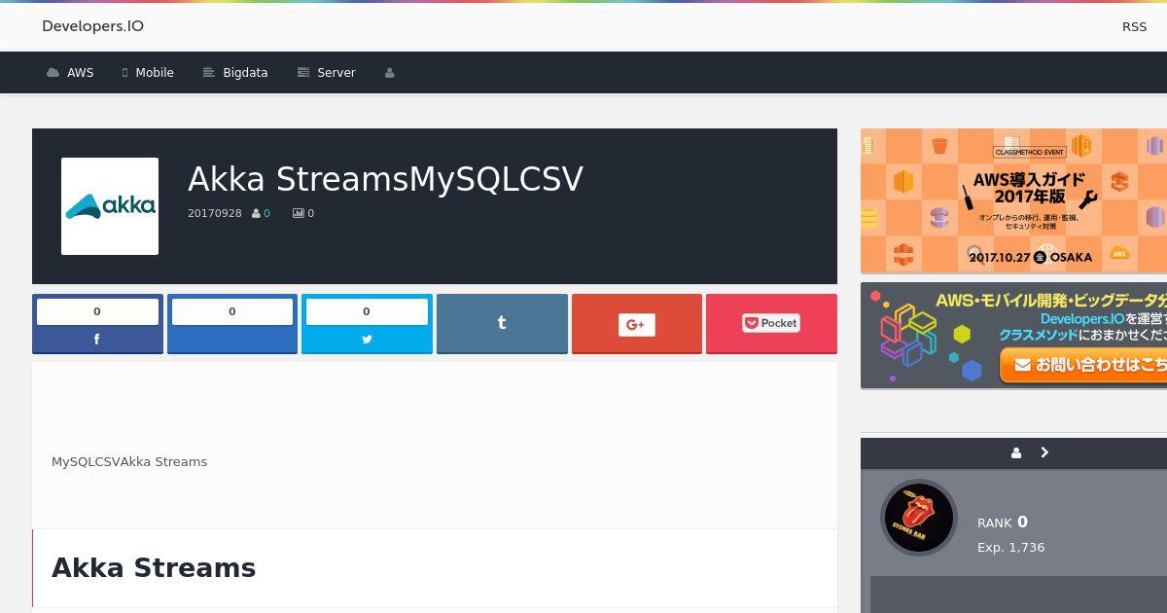The width and height of the screenshot is (1167, 613).
Task: Open the AWS category menu
Action: point(70,73)
